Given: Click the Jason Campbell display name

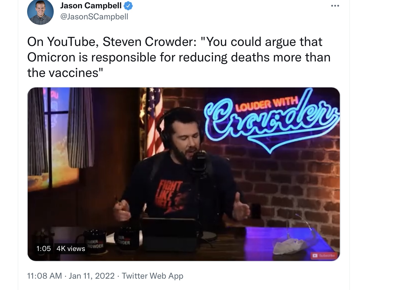Looking at the screenshot, I should (91, 6).
